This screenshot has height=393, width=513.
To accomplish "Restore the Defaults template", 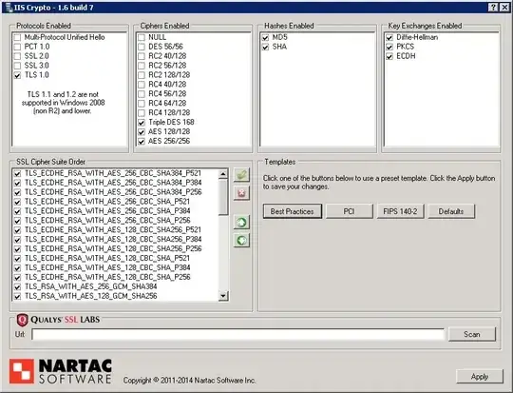I will point(451,211).
